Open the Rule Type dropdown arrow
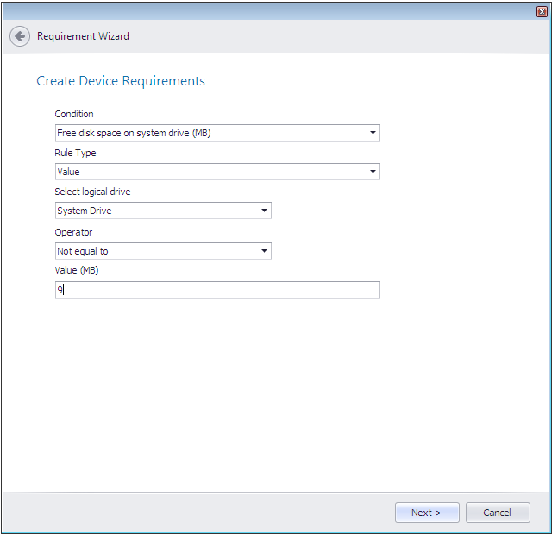Viewport: 552px width, 535px height. pos(373,172)
